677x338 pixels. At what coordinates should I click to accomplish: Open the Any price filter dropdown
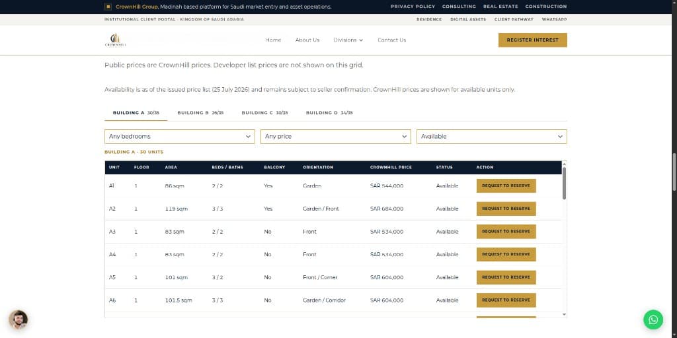pyautogui.click(x=335, y=137)
